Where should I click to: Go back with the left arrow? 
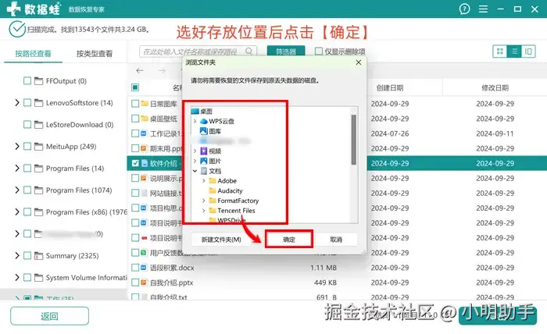click(140, 71)
